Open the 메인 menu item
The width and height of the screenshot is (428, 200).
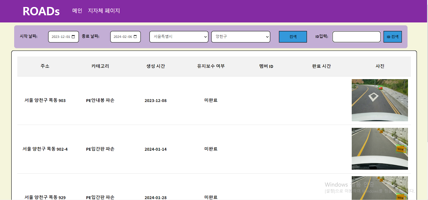click(x=77, y=11)
